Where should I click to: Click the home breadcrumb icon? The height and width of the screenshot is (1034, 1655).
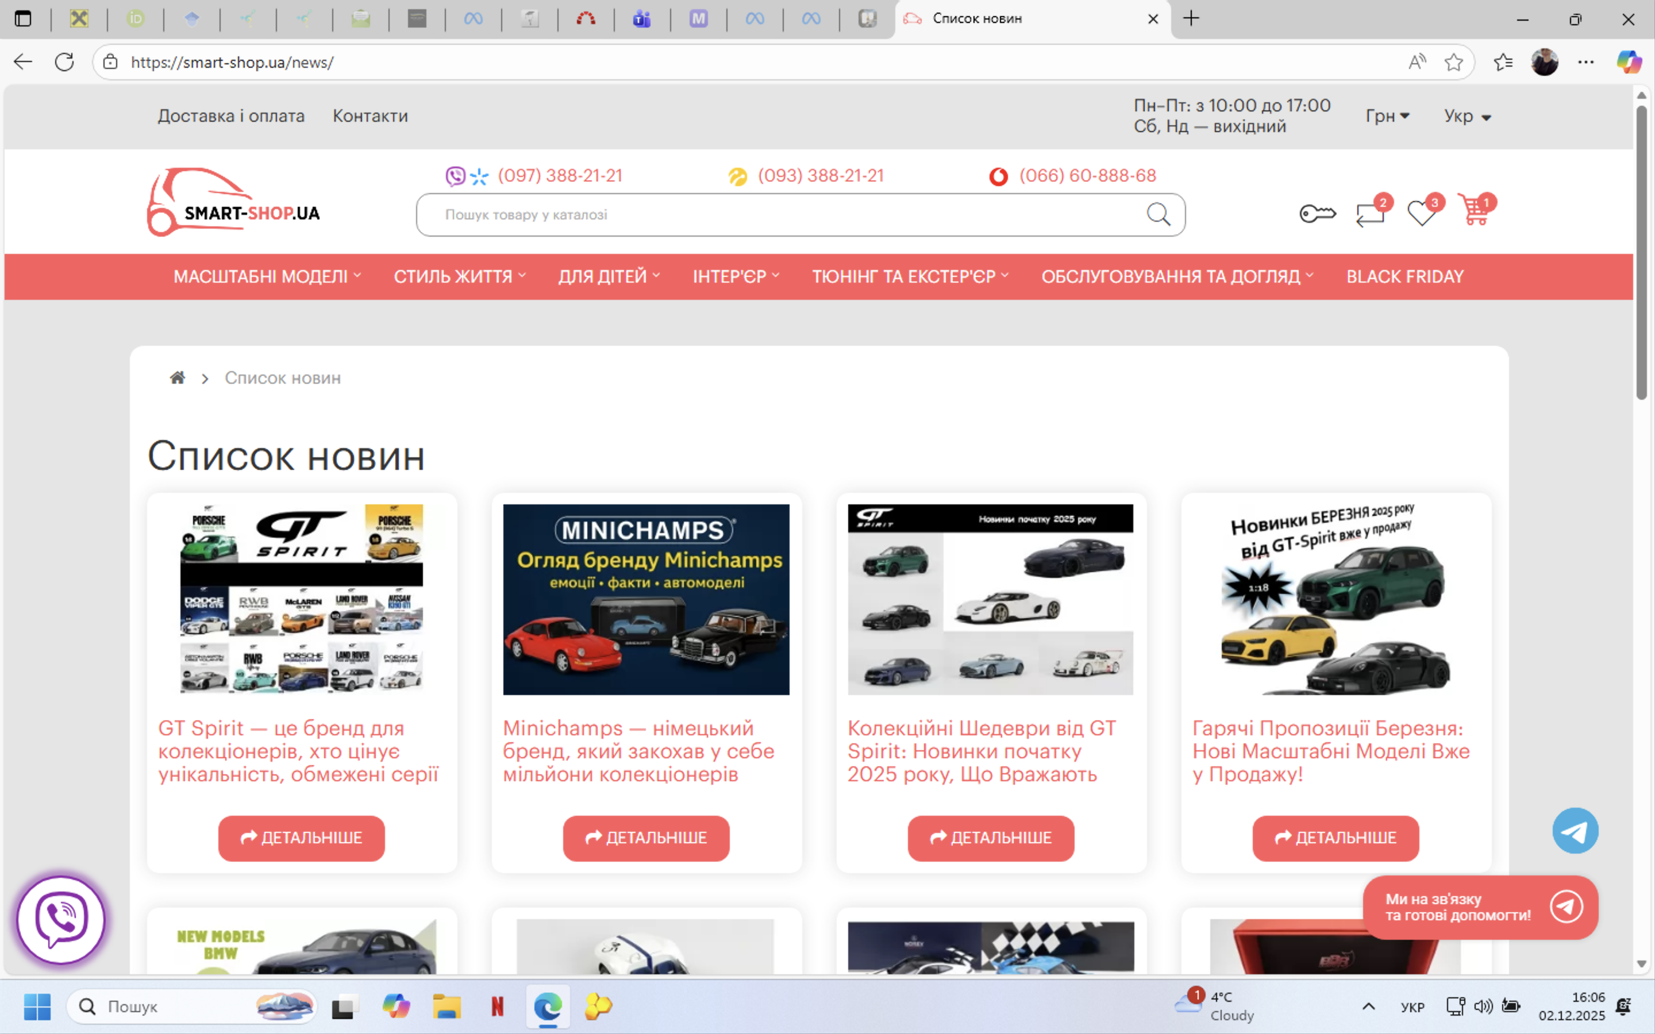coord(177,378)
